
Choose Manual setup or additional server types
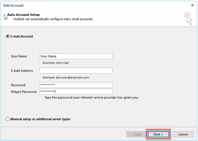coord(8,119)
